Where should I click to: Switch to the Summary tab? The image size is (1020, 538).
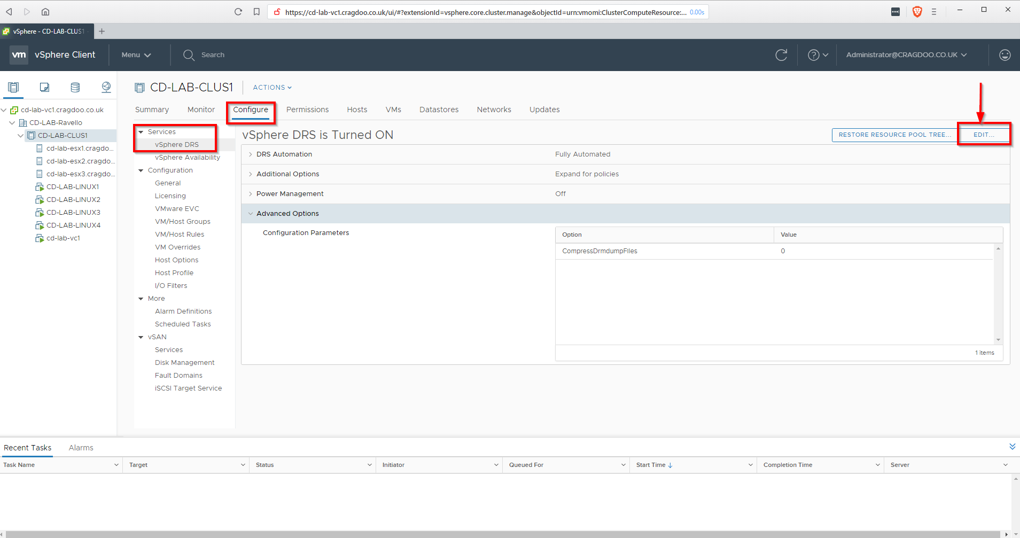(x=152, y=110)
